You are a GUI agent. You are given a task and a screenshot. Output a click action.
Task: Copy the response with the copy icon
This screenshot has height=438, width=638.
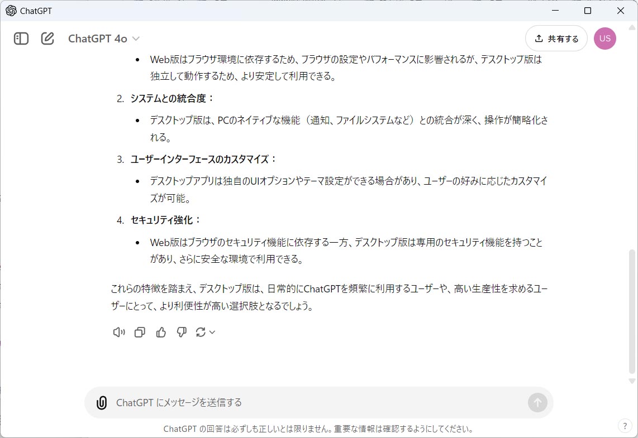(x=140, y=333)
